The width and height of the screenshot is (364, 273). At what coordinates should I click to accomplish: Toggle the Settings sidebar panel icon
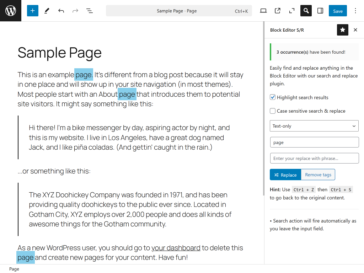320,11
